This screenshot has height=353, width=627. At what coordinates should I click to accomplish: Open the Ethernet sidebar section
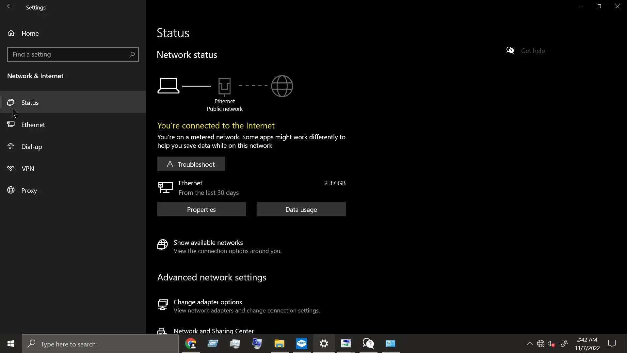click(33, 125)
